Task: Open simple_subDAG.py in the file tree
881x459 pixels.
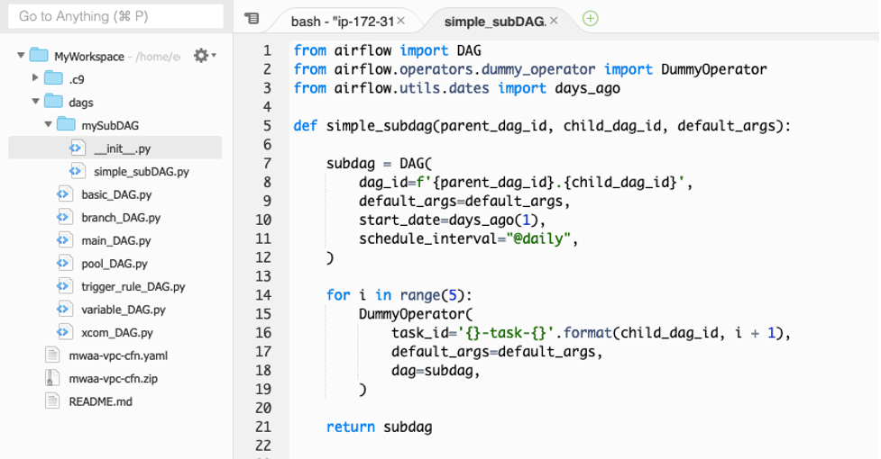Action: coord(141,171)
